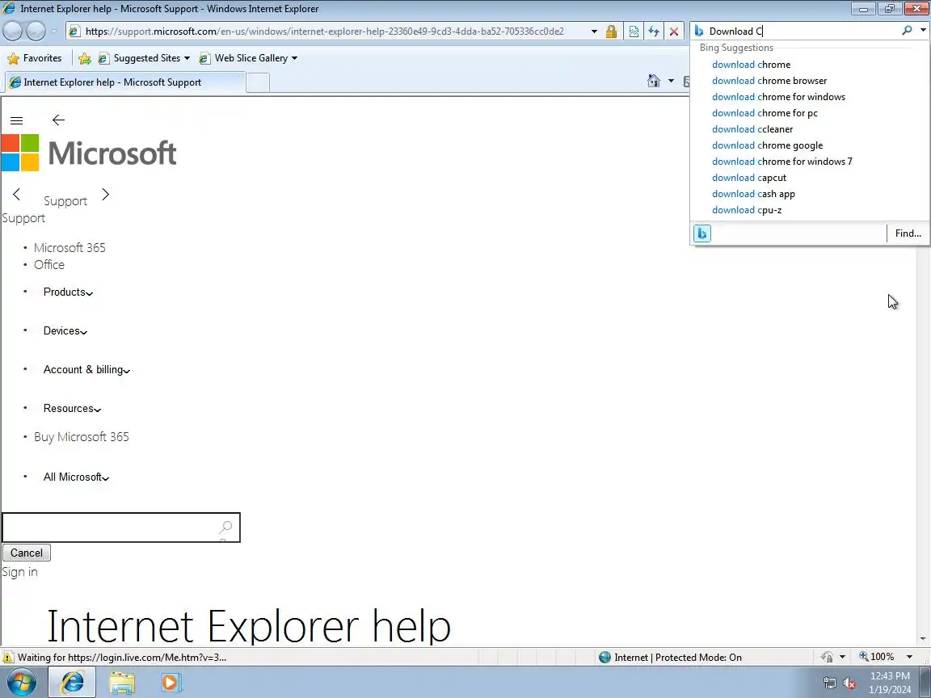This screenshot has width=931, height=698.
Task: Expand the Products menu
Action: [68, 292]
